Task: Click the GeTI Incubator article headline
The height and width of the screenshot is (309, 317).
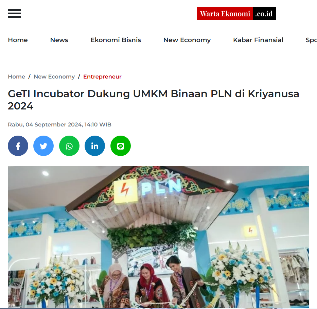Action: pyautogui.click(x=154, y=100)
